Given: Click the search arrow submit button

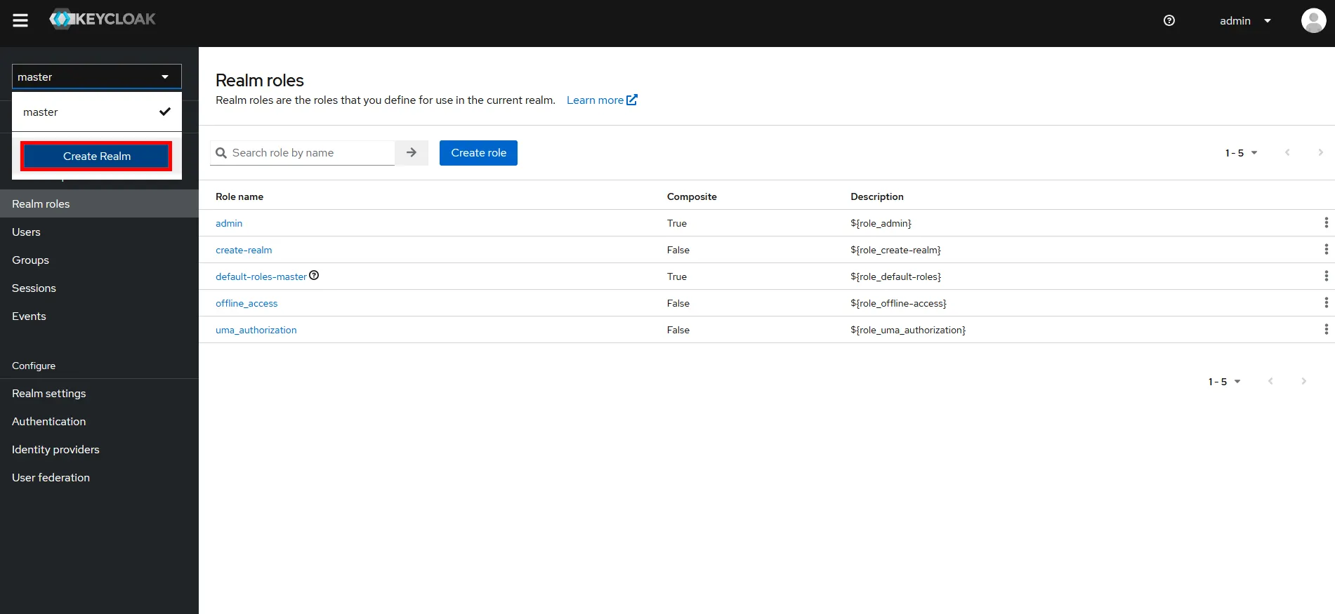Looking at the screenshot, I should click(x=412, y=152).
